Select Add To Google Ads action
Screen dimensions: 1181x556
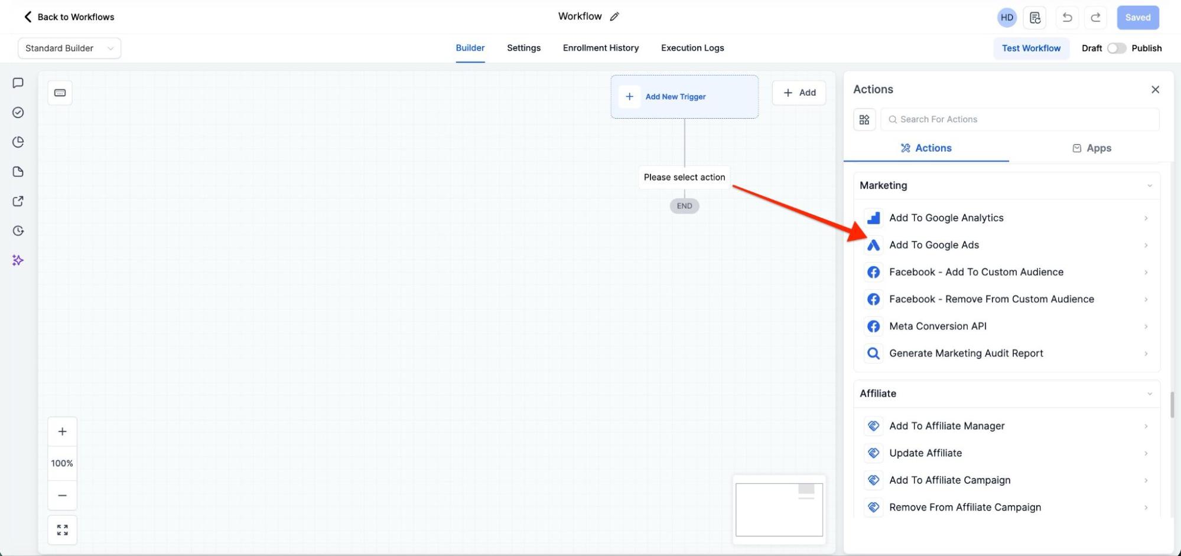click(933, 245)
